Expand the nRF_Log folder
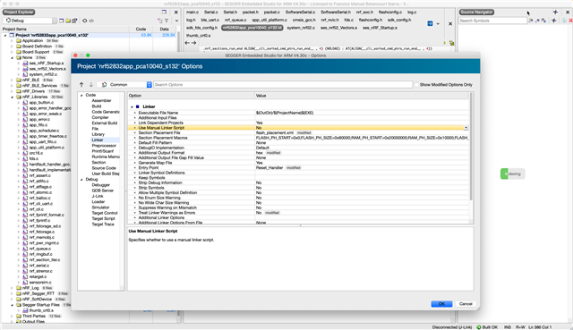 [12, 288]
